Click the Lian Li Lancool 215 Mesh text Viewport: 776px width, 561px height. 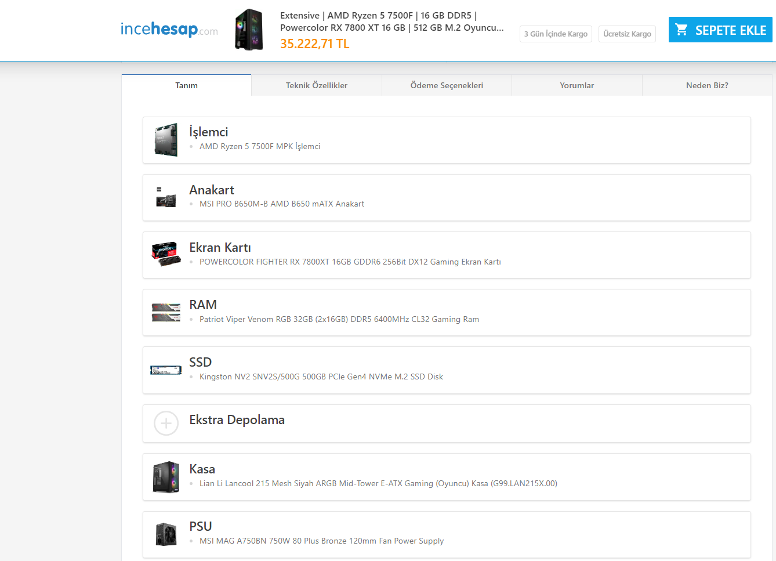(x=378, y=483)
